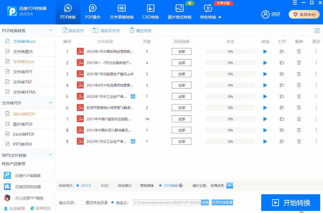Click 添加文件 add file toolbar item
The image size is (323, 213).
click(x=73, y=31)
